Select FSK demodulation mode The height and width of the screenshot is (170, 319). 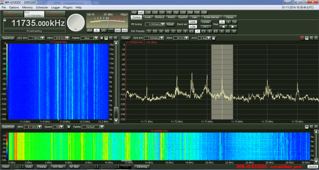[197, 13]
